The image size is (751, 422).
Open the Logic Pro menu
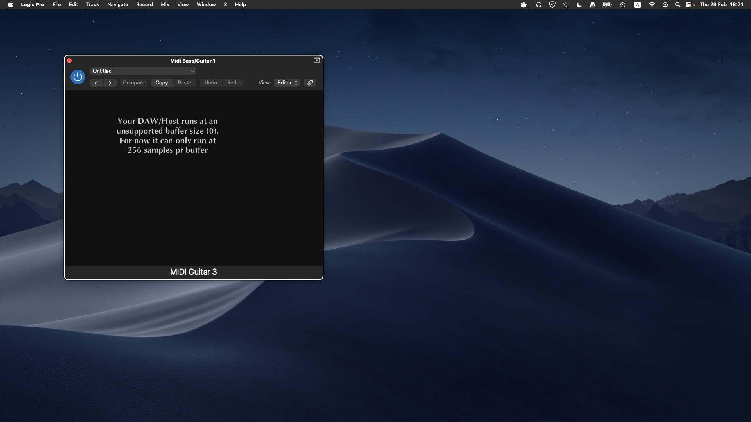pos(32,5)
